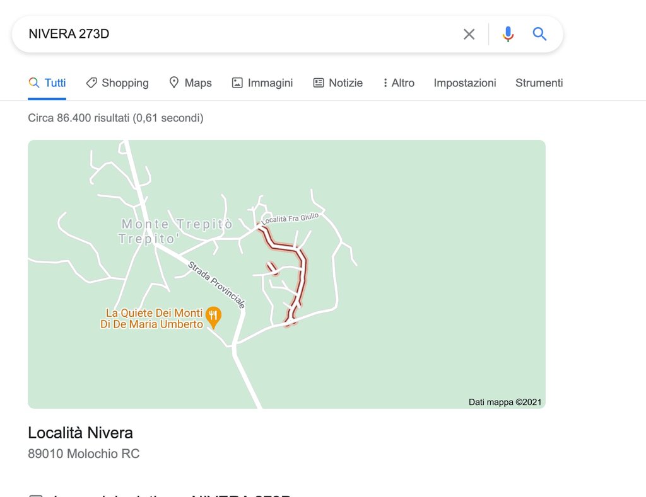Start voice search with the microphone icon
646x497 pixels.
point(508,34)
